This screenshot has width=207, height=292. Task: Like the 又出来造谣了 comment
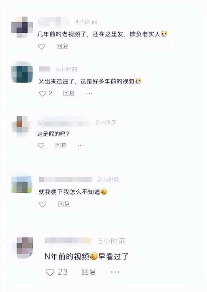click(x=42, y=94)
